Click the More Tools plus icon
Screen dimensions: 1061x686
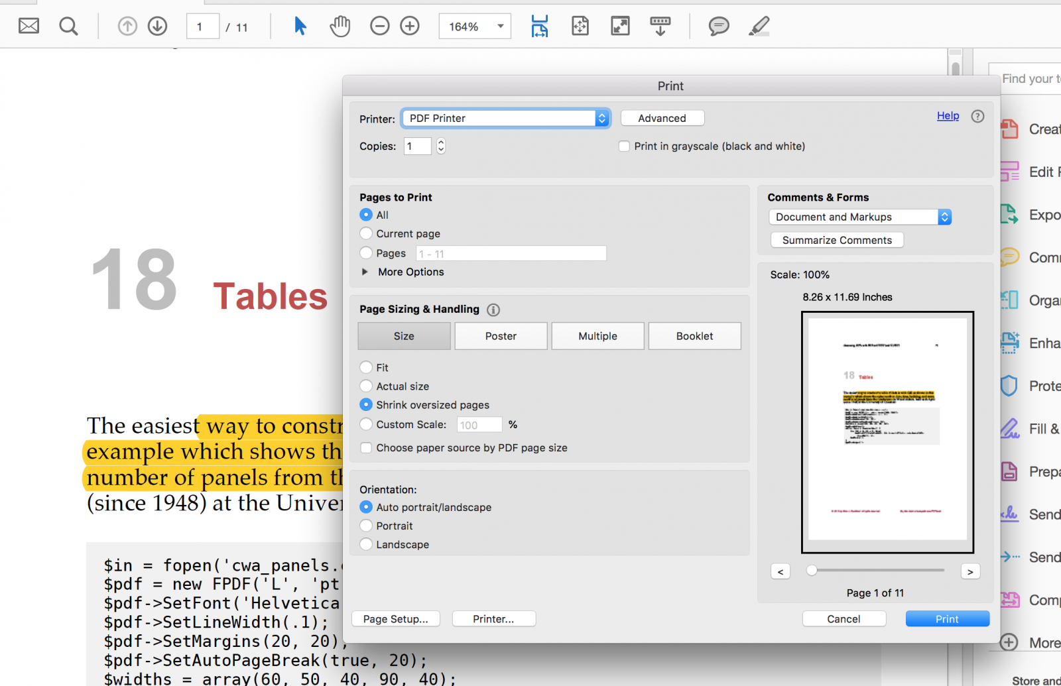[x=1009, y=642]
